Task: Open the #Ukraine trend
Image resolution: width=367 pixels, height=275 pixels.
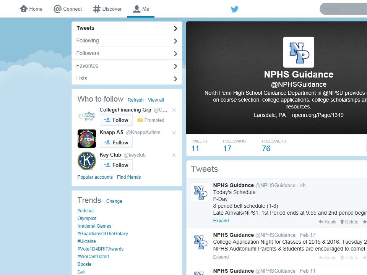Action: click(87, 241)
